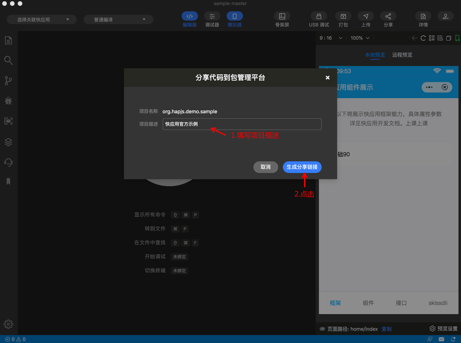Screen dimensions: 461x343
Task: Select the 组件 tab in preview
Action: [x=368, y=303]
